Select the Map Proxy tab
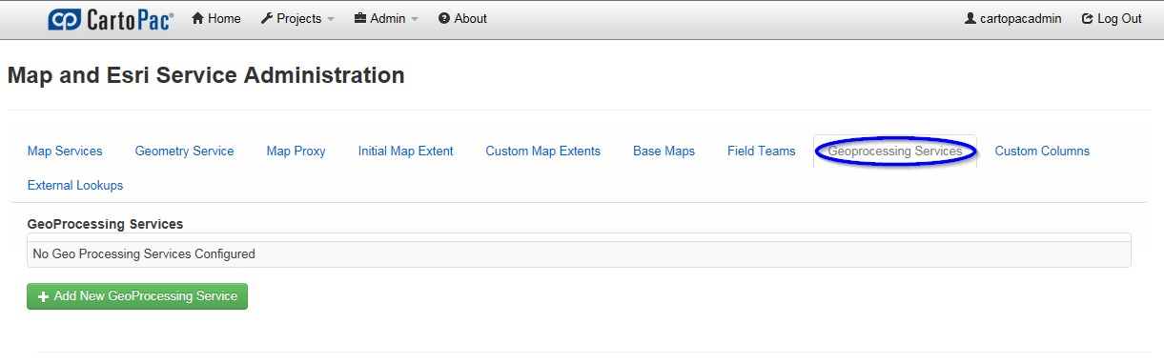Image resolution: width=1164 pixels, height=364 pixels. (x=296, y=151)
